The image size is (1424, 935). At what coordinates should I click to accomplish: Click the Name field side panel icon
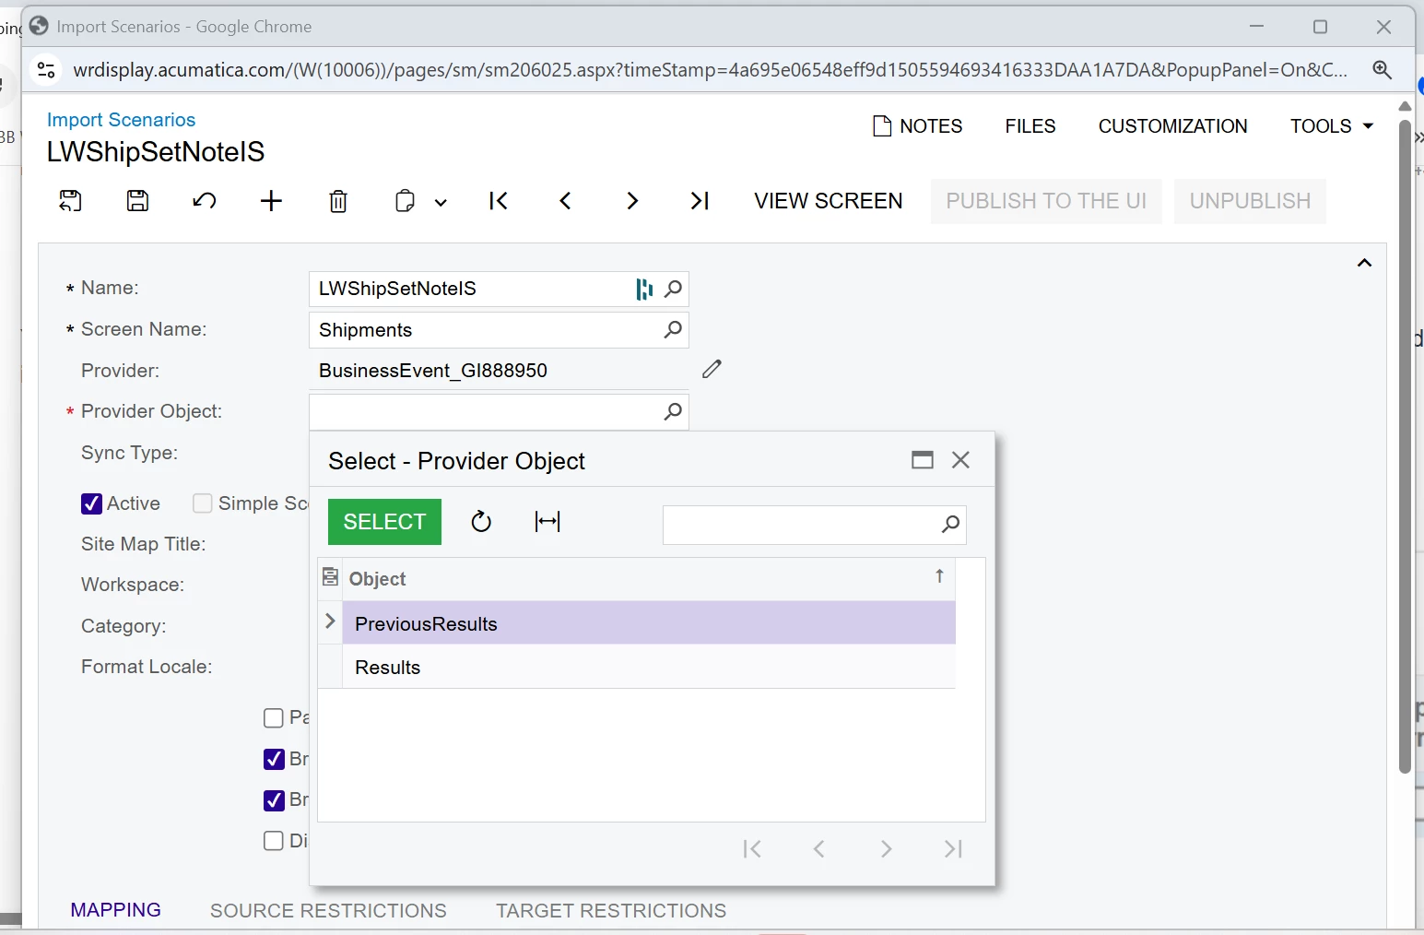644,290
